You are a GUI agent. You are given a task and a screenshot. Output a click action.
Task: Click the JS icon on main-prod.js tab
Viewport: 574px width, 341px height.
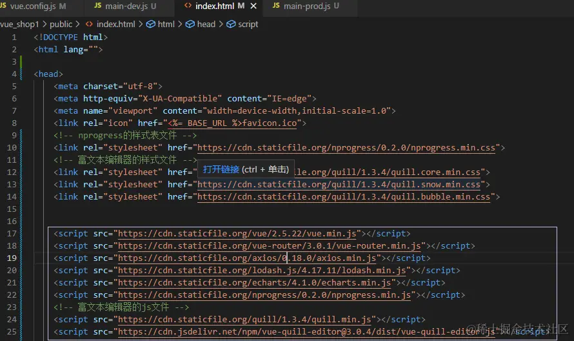pos(277,6)
